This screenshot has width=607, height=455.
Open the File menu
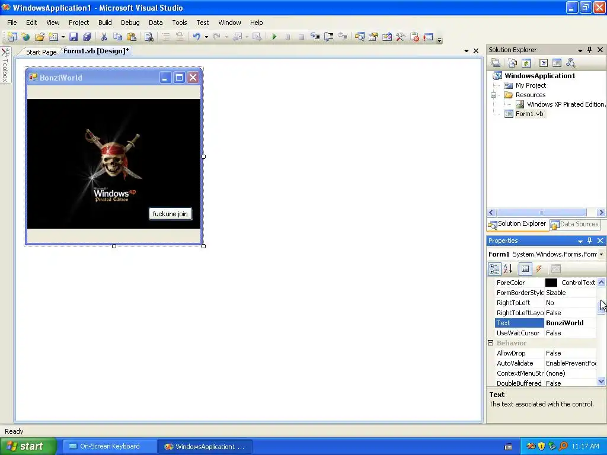(12, 23)
